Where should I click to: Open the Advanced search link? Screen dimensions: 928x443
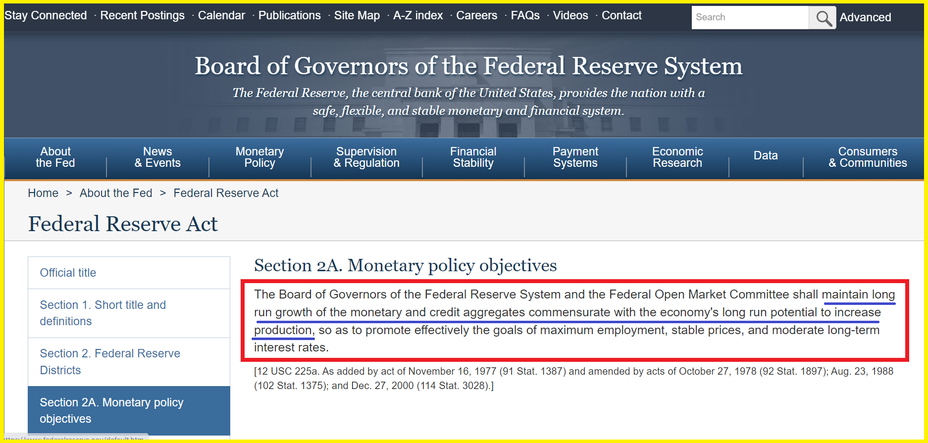(x=865, y=17)
